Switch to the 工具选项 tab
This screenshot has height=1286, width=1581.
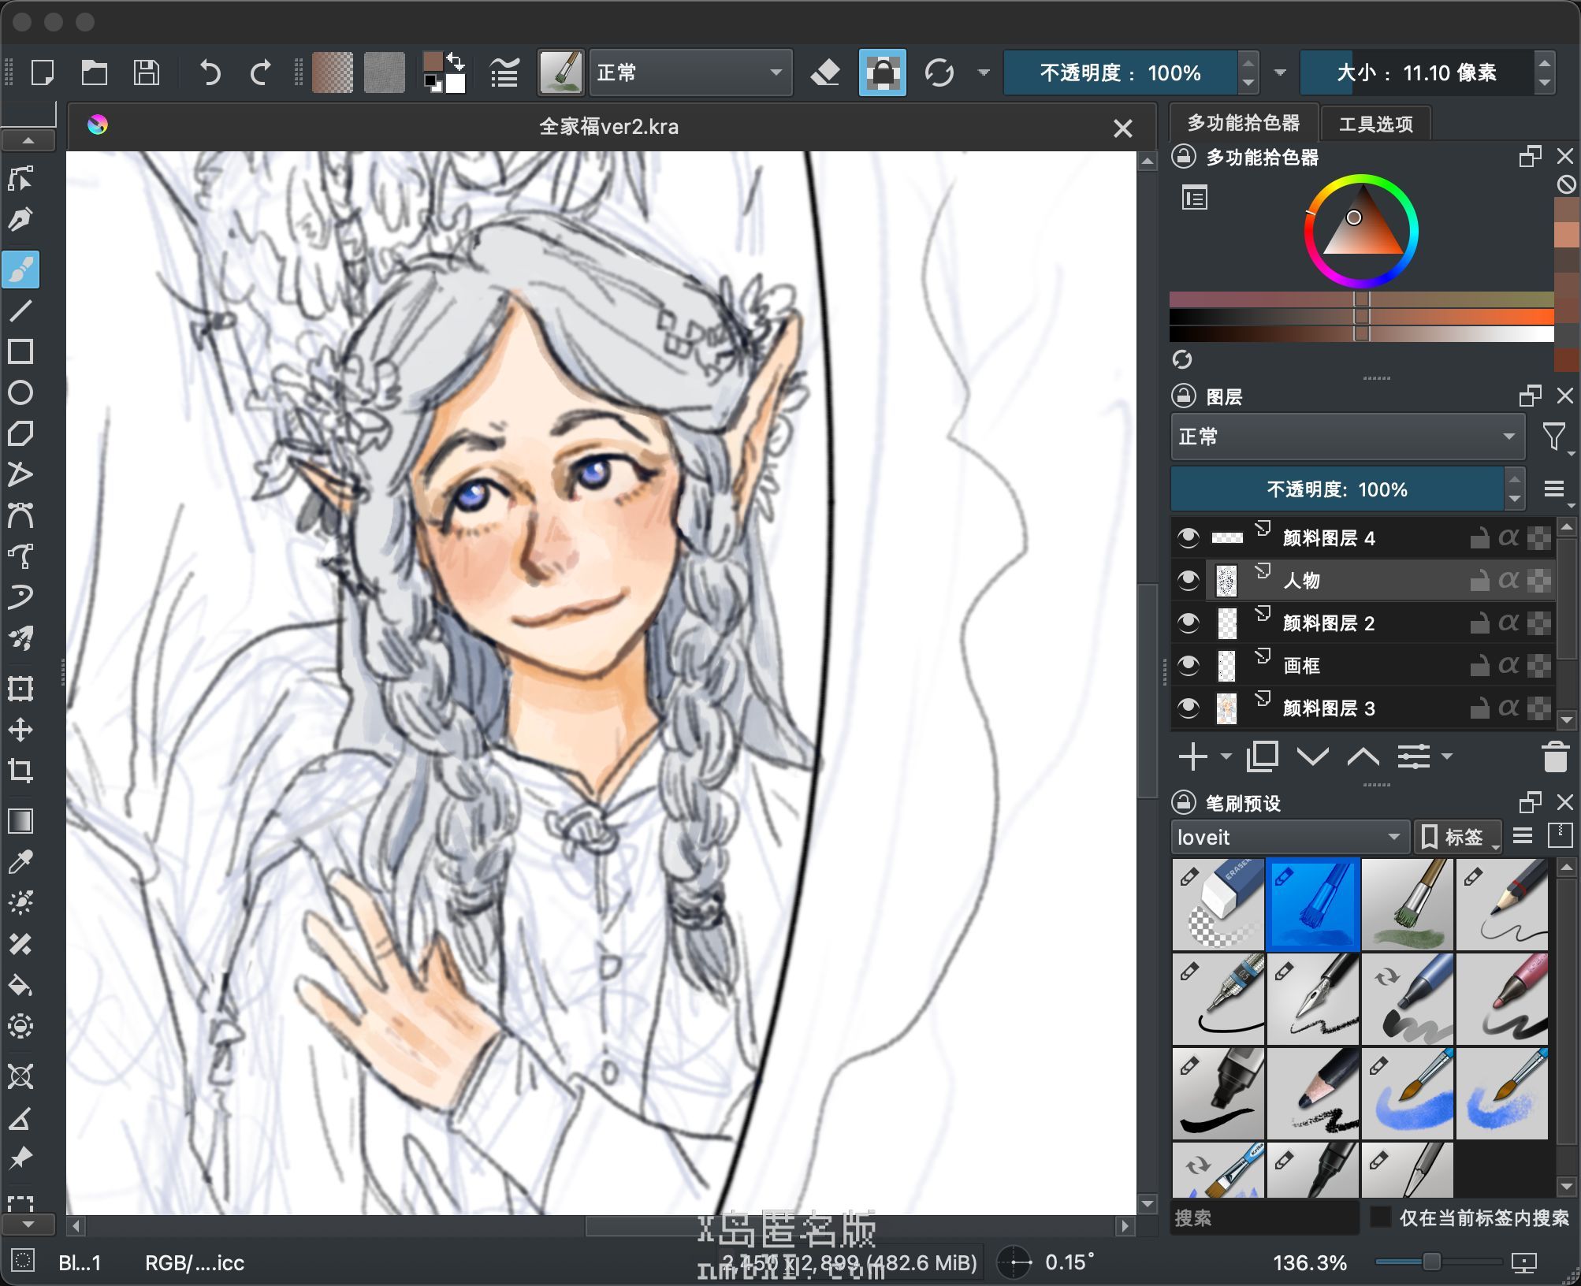(x=1375, y=124)
